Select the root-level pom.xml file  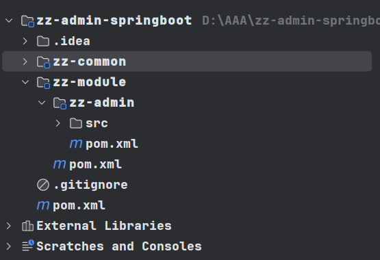coord(71,205)
